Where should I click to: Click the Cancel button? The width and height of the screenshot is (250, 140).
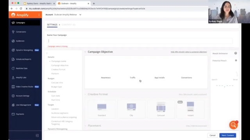(212, 135)
